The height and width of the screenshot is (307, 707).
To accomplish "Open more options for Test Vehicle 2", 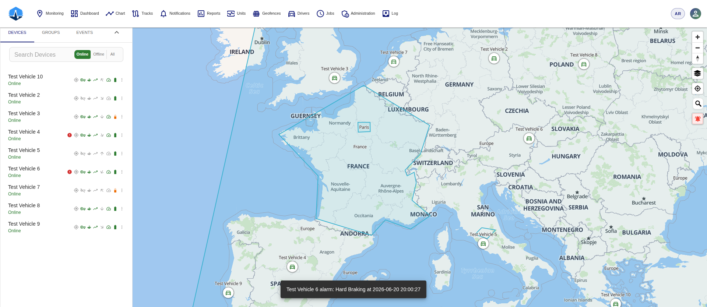I will (x=122, y=98).
